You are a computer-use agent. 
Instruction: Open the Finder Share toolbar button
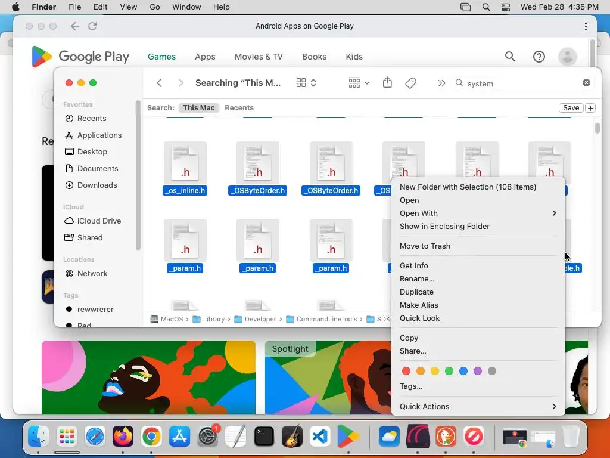[x=387, y=82]
